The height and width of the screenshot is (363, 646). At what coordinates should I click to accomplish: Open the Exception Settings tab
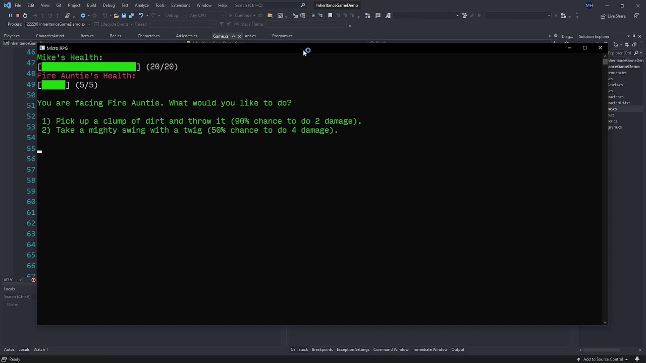tap(353, 349)
